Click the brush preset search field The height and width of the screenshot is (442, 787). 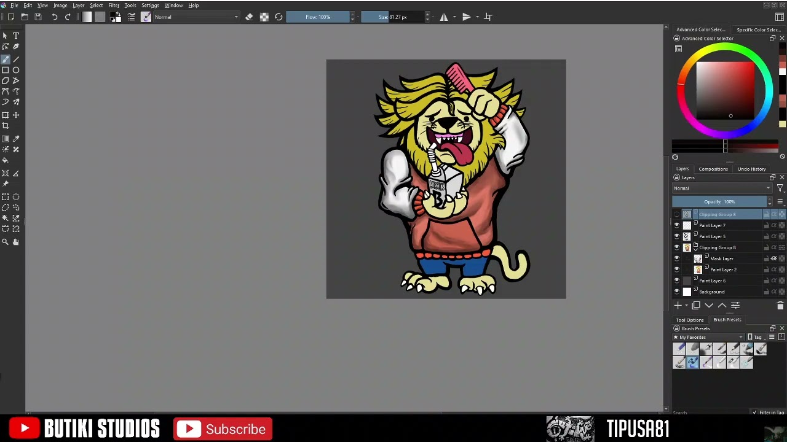pyautogui.click(x=710, y=413)
